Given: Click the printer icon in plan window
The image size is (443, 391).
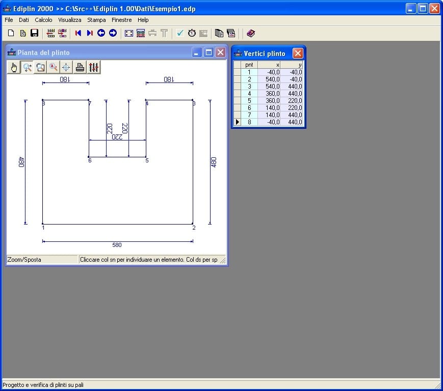Looking at the screenshot, I should pos(80,67).
